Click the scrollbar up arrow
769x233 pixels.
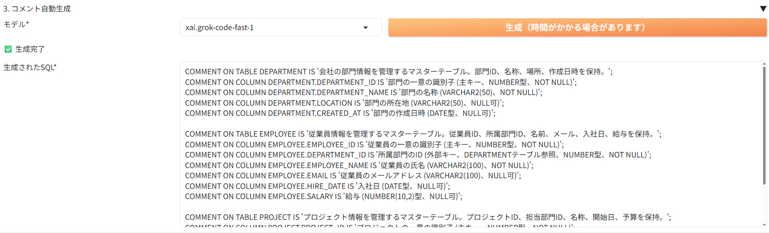764,64
